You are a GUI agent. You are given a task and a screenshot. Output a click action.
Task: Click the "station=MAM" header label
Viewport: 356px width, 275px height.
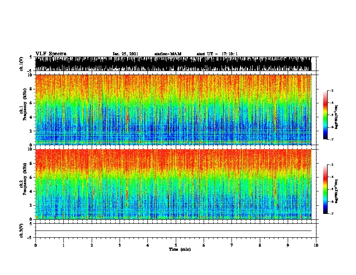168,54
